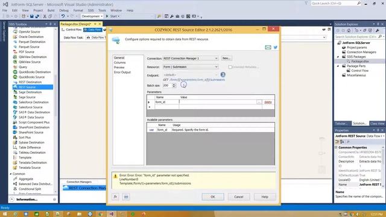Open the Format menu
The height and width of the screenshot is (217, 386).
(x=78, y=10)
